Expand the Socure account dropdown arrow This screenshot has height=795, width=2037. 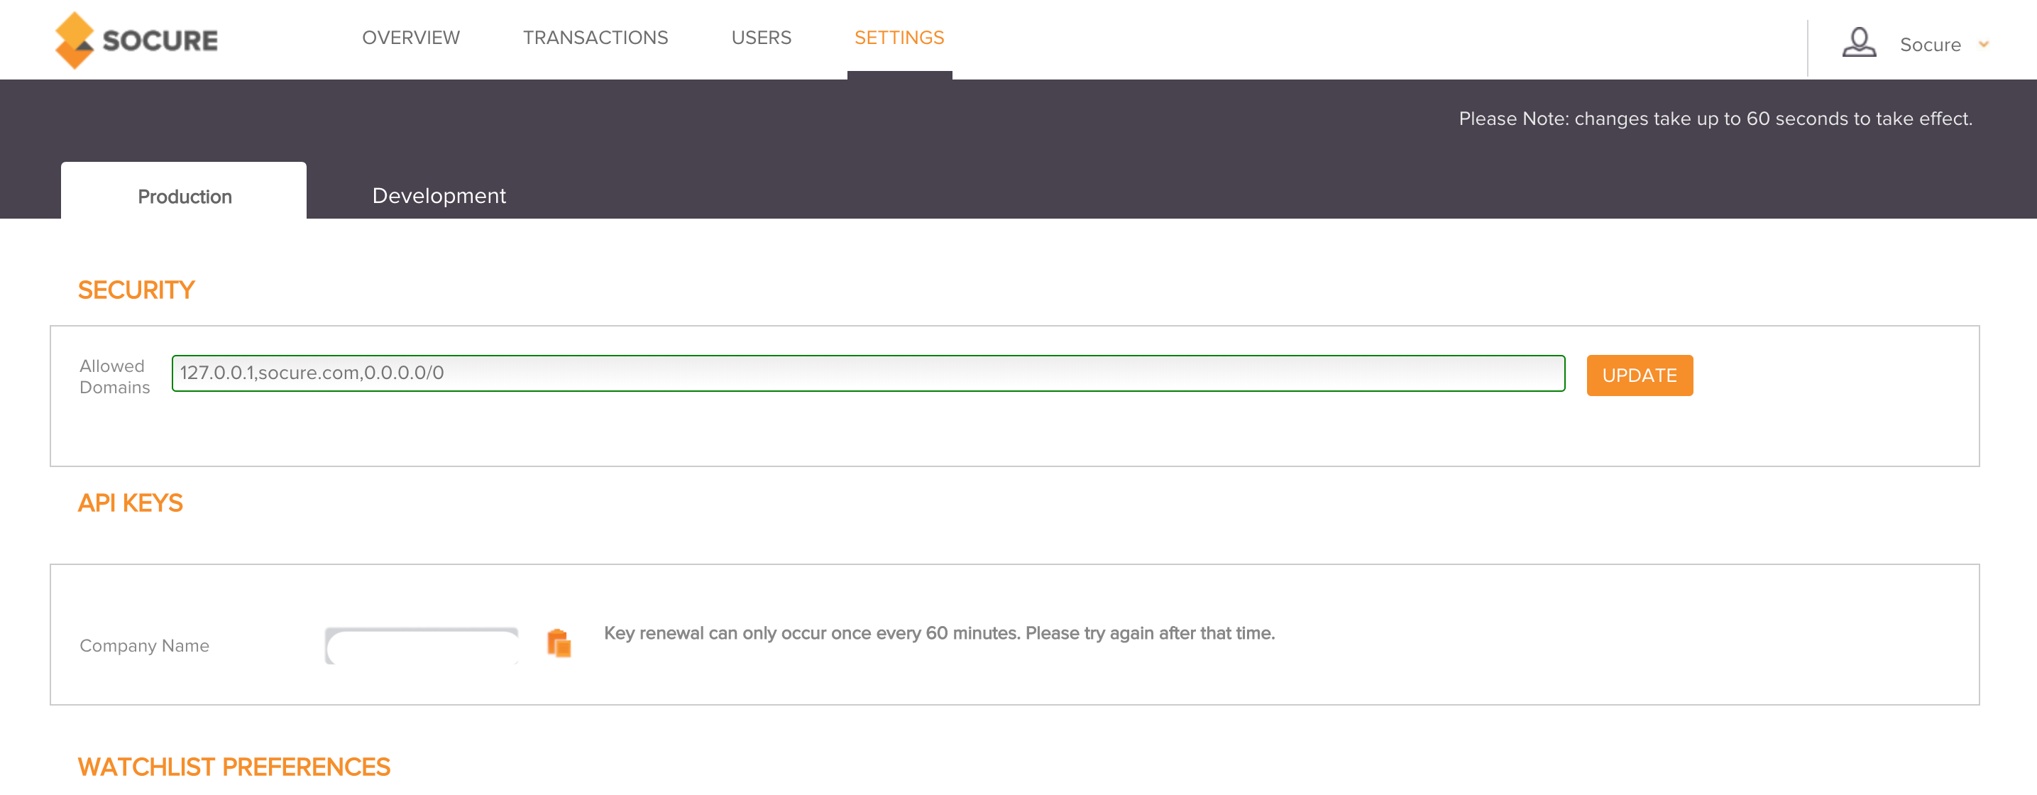tap(1983, 44)
